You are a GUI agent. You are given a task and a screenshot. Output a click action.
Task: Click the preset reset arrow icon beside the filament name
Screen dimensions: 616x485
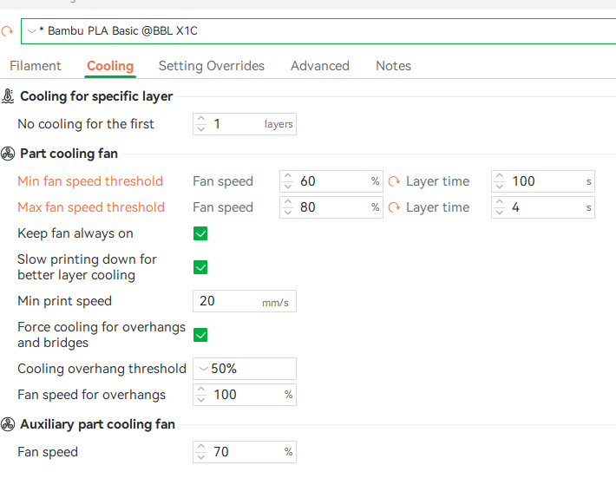coord(7,30)
